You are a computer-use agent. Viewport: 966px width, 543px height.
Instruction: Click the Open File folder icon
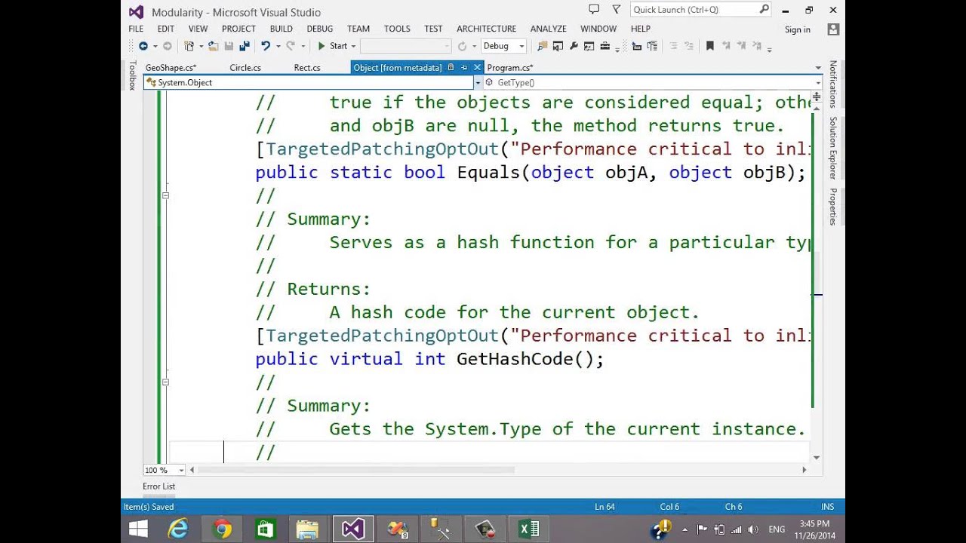point(214,46)
